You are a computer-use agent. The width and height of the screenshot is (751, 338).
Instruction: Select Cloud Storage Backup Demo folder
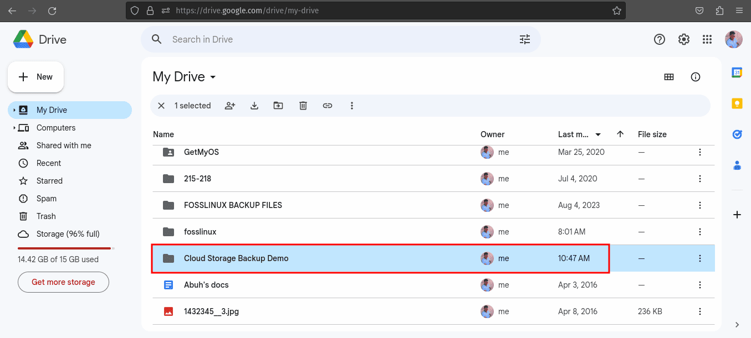pos(433,258)
